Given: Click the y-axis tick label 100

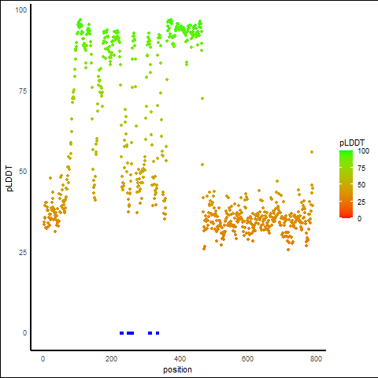Looking at the screenshot, I should 21,10.
